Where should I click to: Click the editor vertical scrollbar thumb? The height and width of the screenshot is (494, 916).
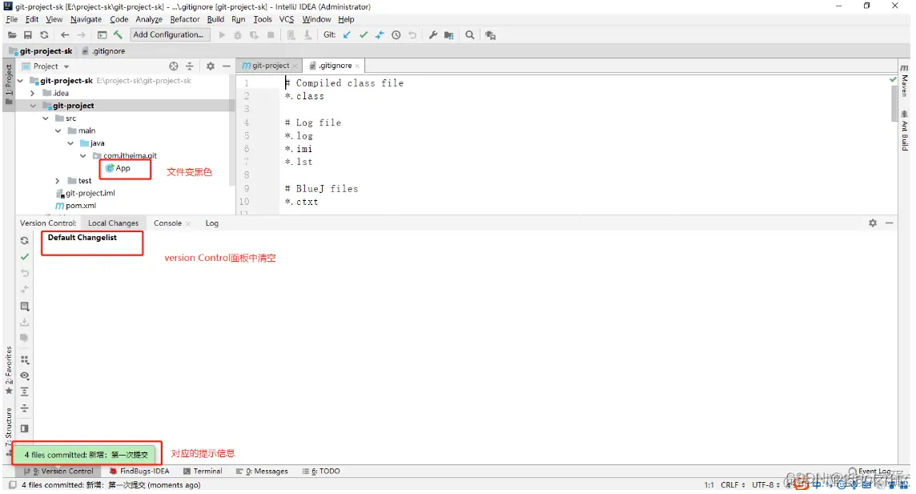(x=894, y=104)
